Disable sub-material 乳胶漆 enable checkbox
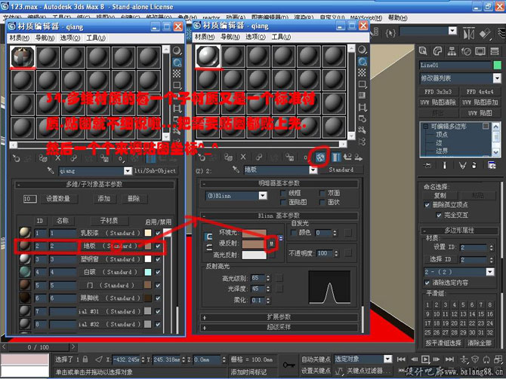Viewport: 506px width, 379px height. click(x=158, y=233)
